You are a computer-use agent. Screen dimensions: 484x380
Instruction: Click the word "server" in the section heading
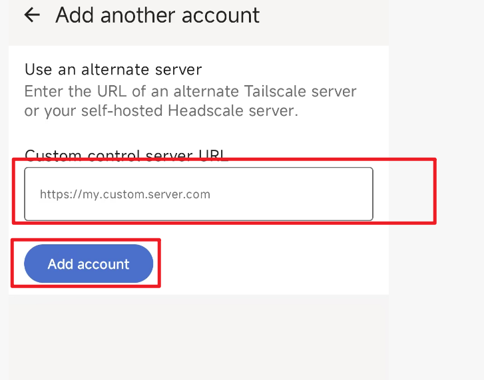point(179,69)
